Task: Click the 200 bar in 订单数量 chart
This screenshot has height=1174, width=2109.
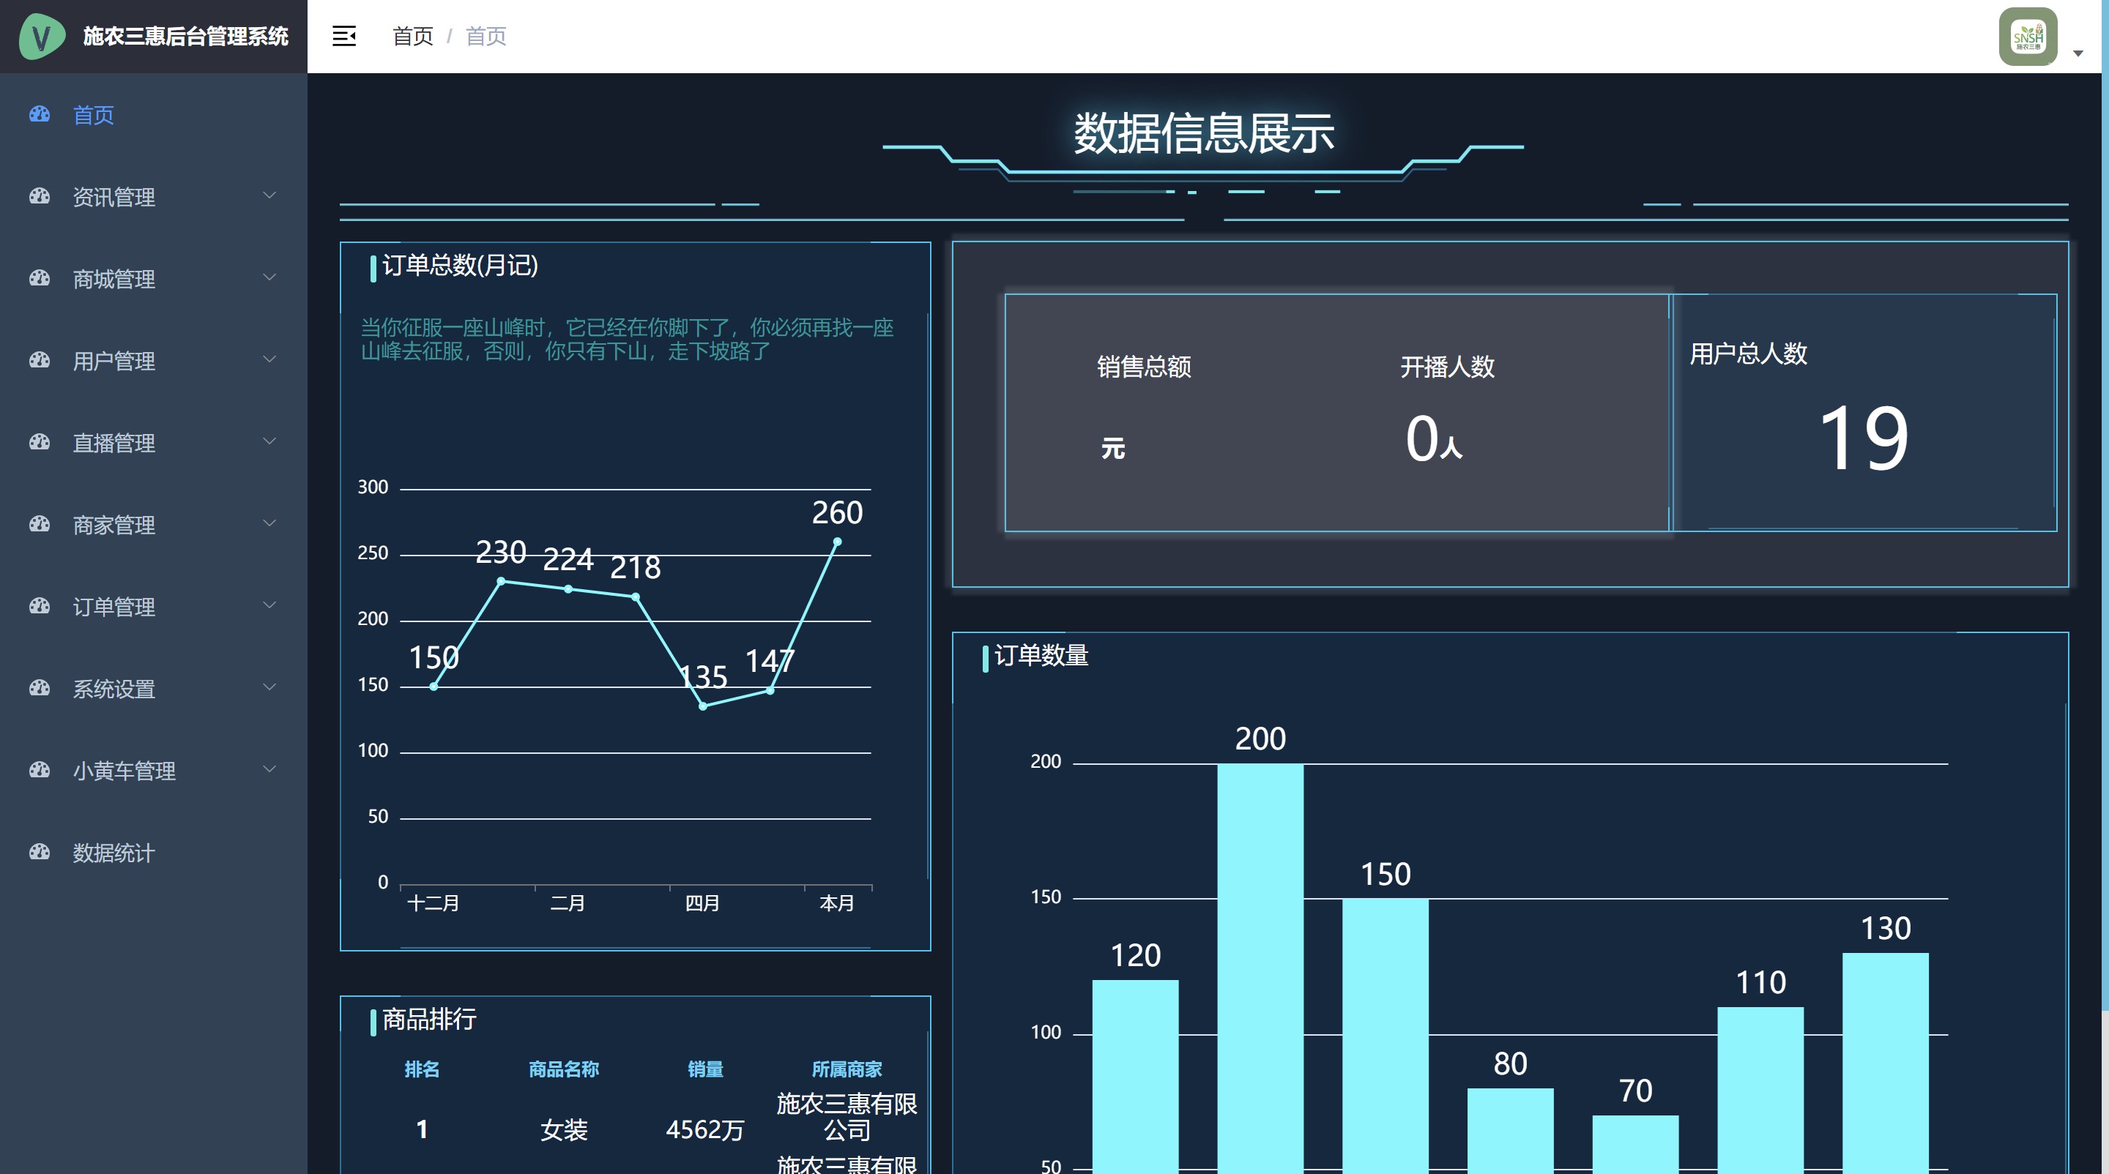Action: coord(1260,965)
